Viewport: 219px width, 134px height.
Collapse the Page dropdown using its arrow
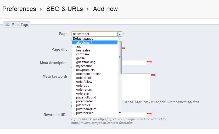pyautogui.click(x=120, y=34)
